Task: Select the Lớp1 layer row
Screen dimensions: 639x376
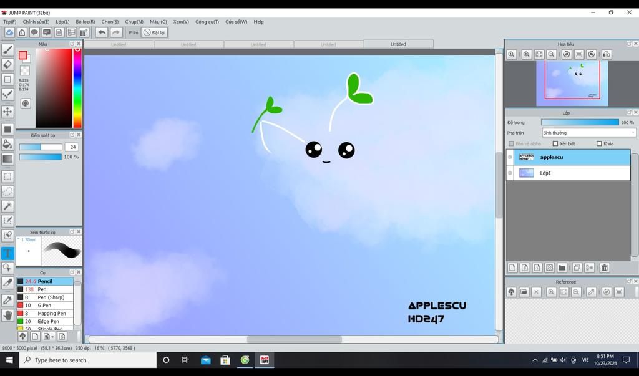Action: 568,173
